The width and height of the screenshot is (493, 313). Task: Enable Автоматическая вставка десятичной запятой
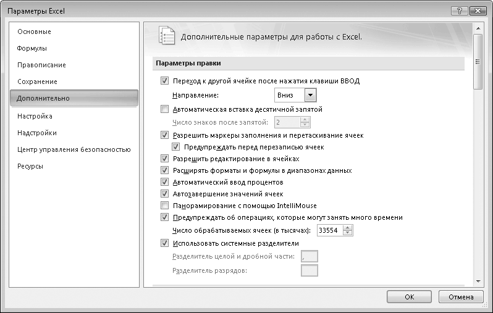tap(164, 109)
